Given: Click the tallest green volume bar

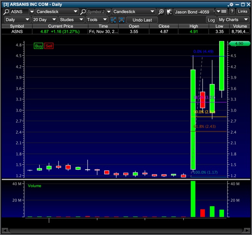Looking at the screenshot, I should (193, 199).
